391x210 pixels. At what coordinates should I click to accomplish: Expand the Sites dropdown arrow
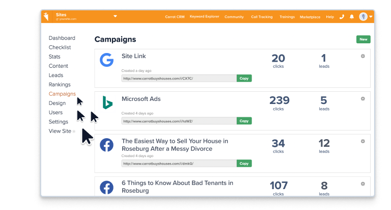click(x=115, y=16)
